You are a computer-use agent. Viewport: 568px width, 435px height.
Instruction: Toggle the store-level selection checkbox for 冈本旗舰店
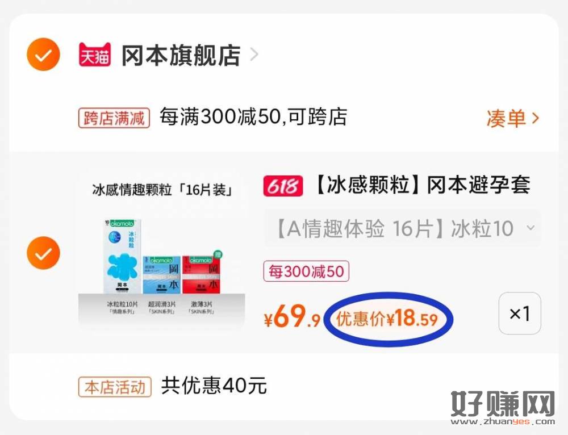coord(44,55)
